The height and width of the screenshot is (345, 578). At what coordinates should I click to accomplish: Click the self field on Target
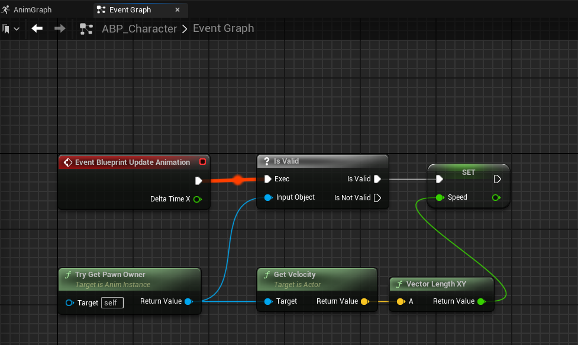(x=112, y=302)
